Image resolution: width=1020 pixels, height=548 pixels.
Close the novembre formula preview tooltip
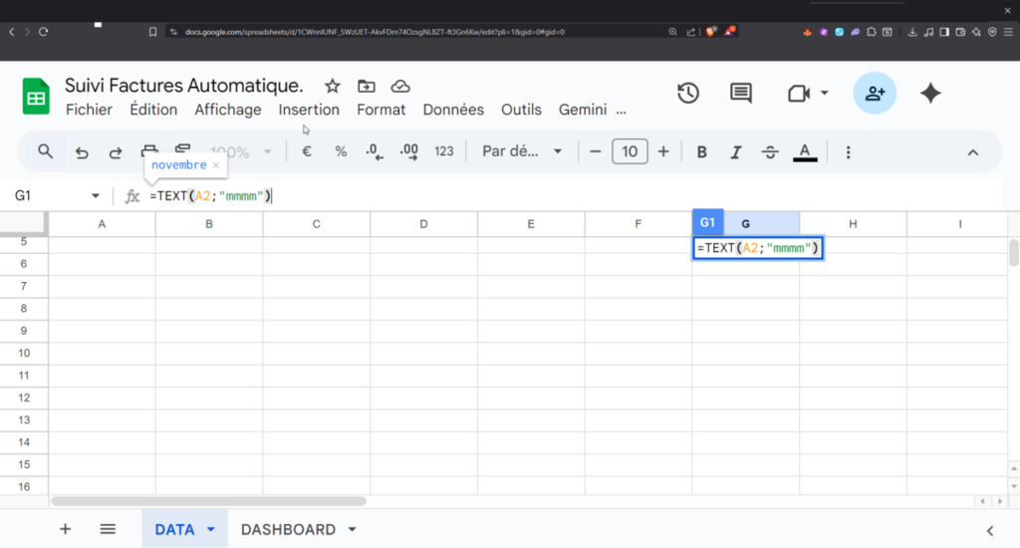216,165
